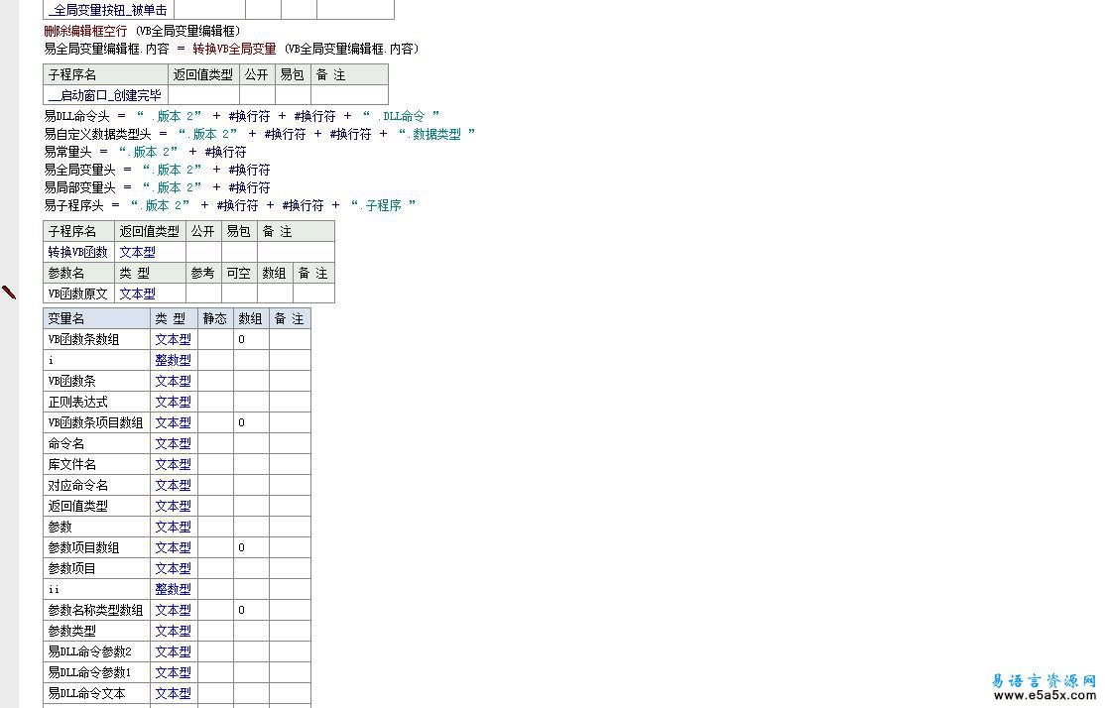1105x708 pixels.
Task: Click code line 易常量头 assignment
Action: (145, 152)
